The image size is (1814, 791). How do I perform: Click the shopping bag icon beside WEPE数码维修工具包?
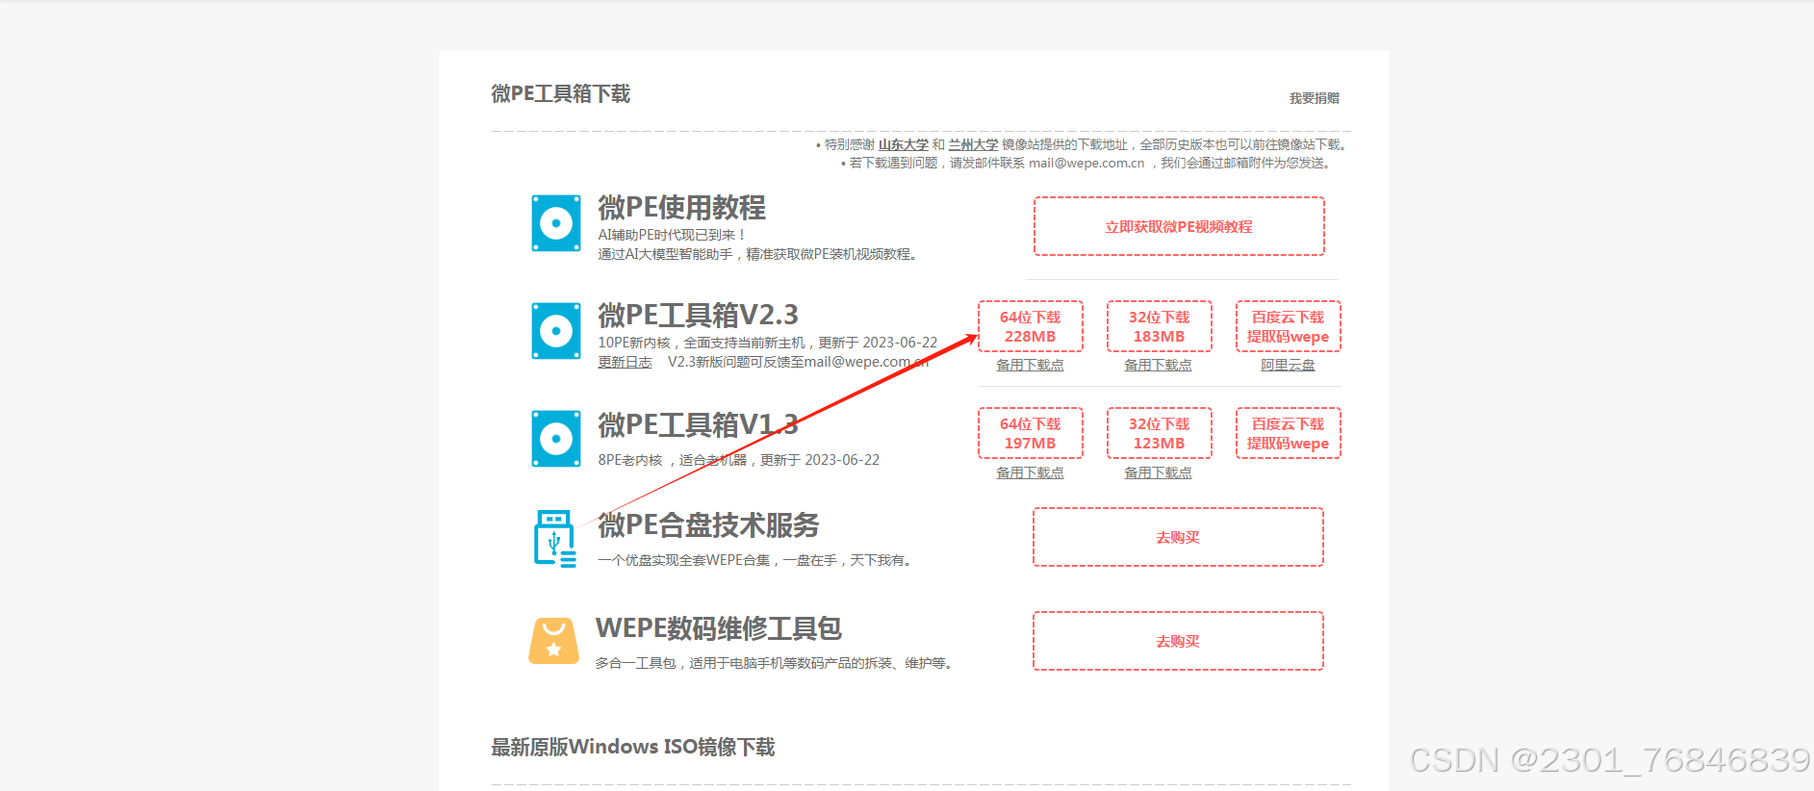[x=553, y=640]
